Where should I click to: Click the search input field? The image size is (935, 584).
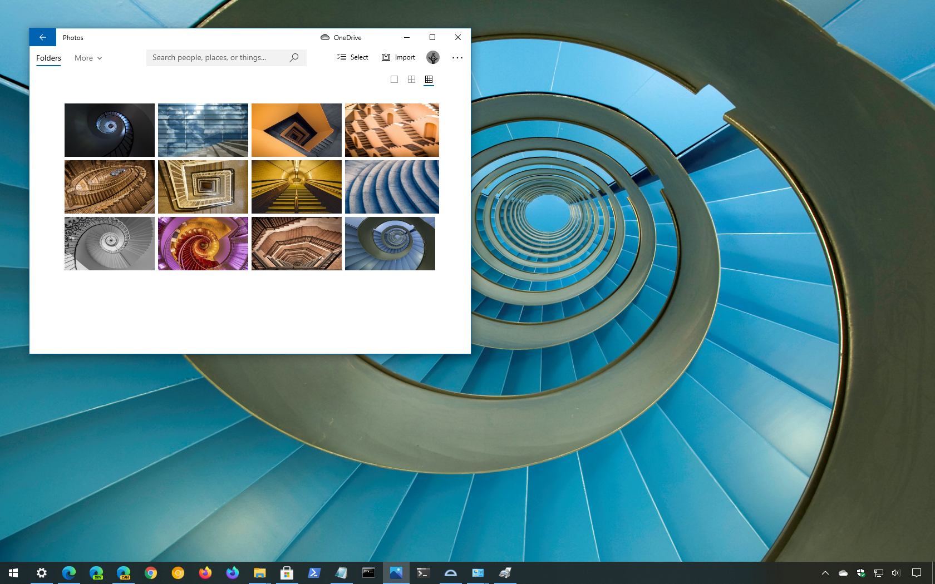pos(217,57)
